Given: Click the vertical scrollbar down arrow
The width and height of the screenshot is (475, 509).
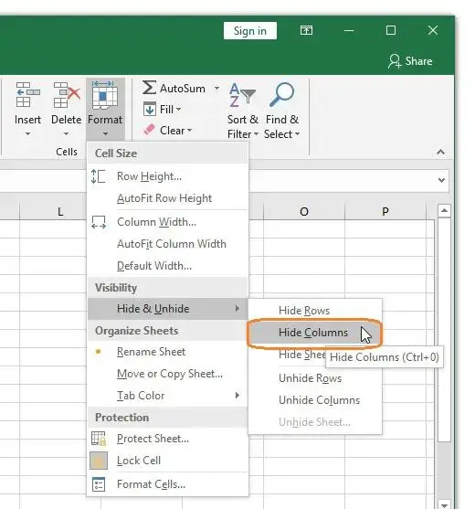Looking at the screenshot, I should (x=444, y=504).
